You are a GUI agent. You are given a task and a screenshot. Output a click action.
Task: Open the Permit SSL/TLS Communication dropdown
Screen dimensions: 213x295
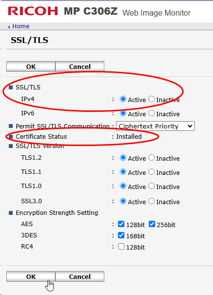155,126
